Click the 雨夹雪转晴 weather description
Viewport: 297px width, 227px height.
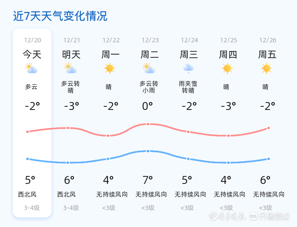click(188, 87)
